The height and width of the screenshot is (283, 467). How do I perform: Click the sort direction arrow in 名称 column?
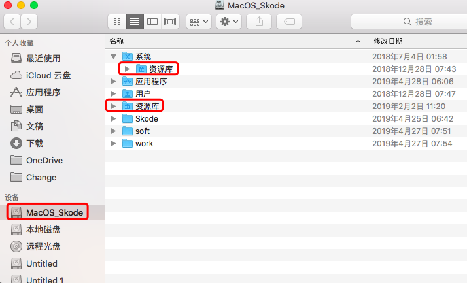click(358, 41)
